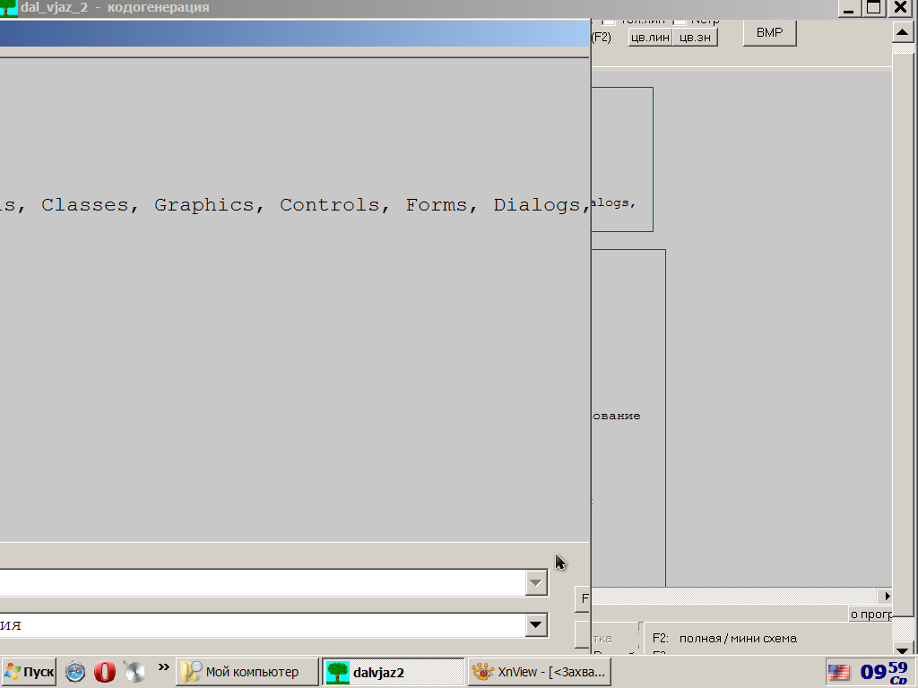Click the о прогр button
The height and width of the screenshot is (688, 918).
(x=870, y=615)
